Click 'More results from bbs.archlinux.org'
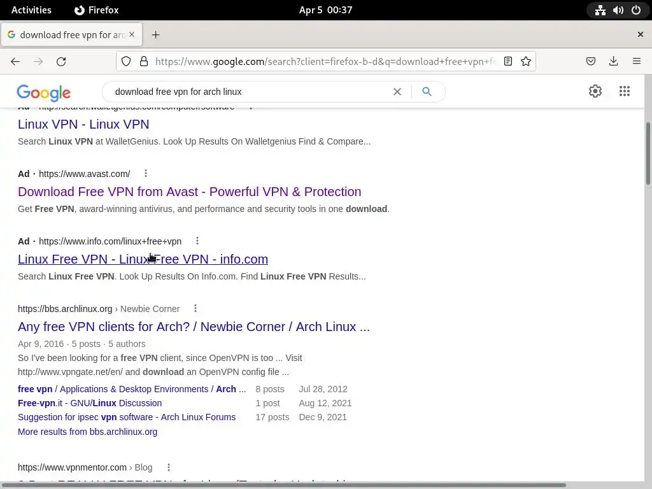This screenshot has width=652, height=489. [88, 432]
